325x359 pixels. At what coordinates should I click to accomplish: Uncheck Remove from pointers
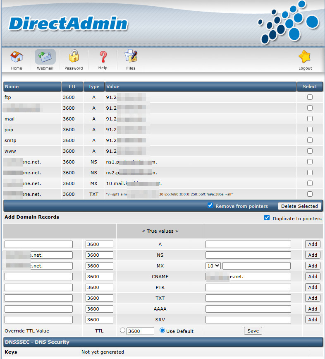pos(210,205)
